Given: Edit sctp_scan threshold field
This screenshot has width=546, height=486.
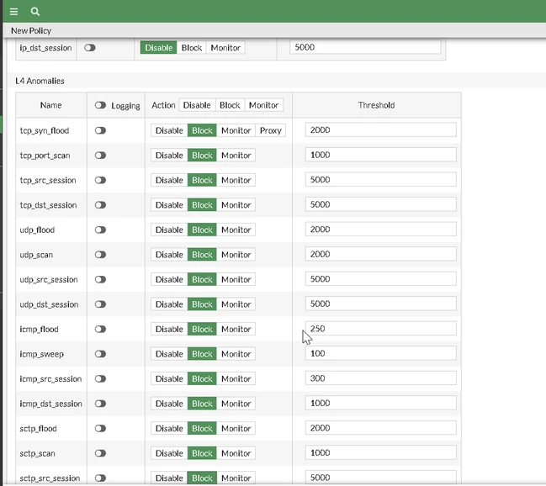Looking at the screenshot, I should [x=381, y=452].
